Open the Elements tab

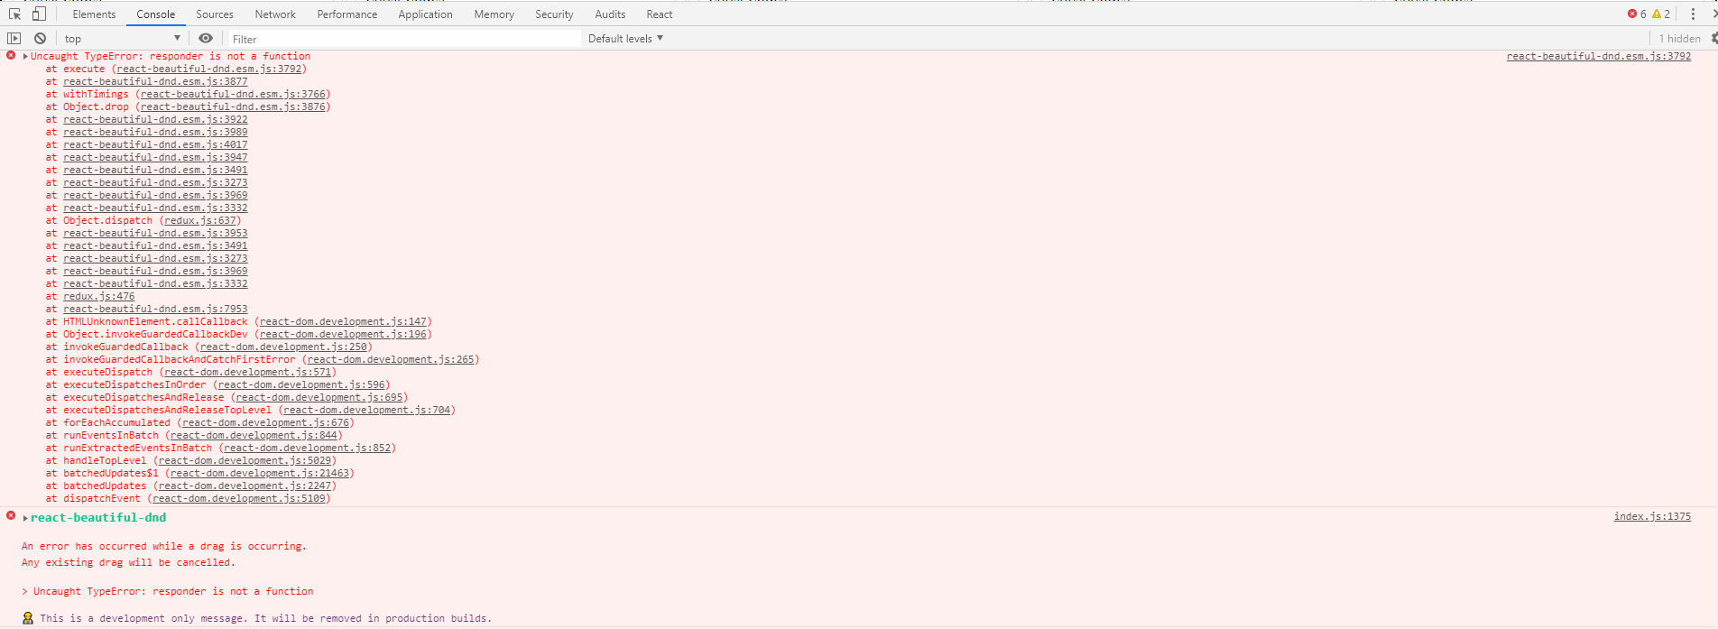coord(94,14)
